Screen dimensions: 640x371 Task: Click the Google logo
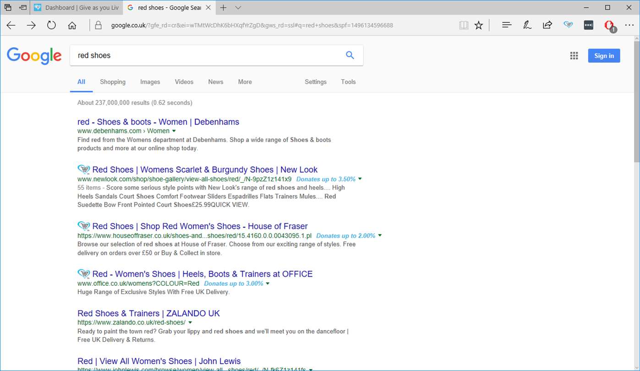tap(34, 55)
